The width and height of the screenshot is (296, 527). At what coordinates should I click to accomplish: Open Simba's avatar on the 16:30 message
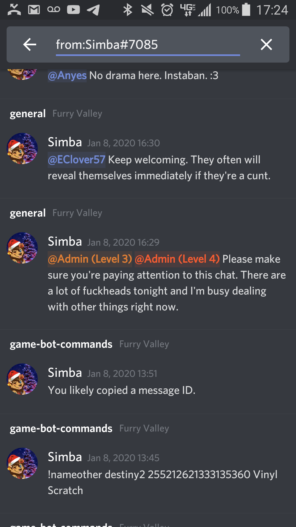tap(22, 148)
